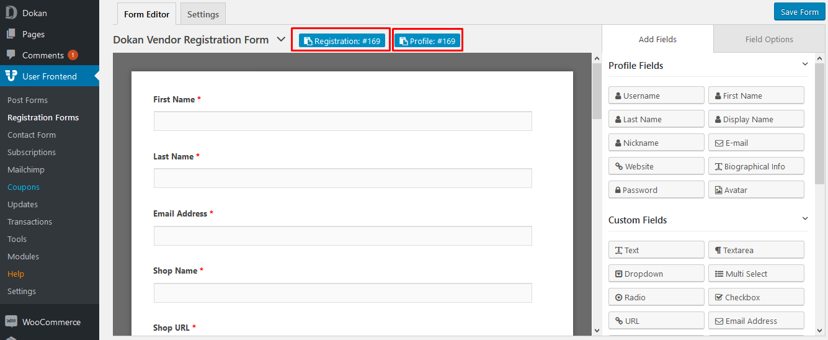Go to Subscriptions
828x340 pixels.
(32, 152)
